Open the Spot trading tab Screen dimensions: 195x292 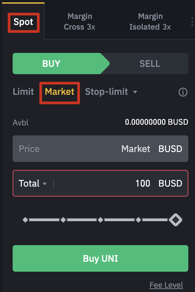(23, 22)
